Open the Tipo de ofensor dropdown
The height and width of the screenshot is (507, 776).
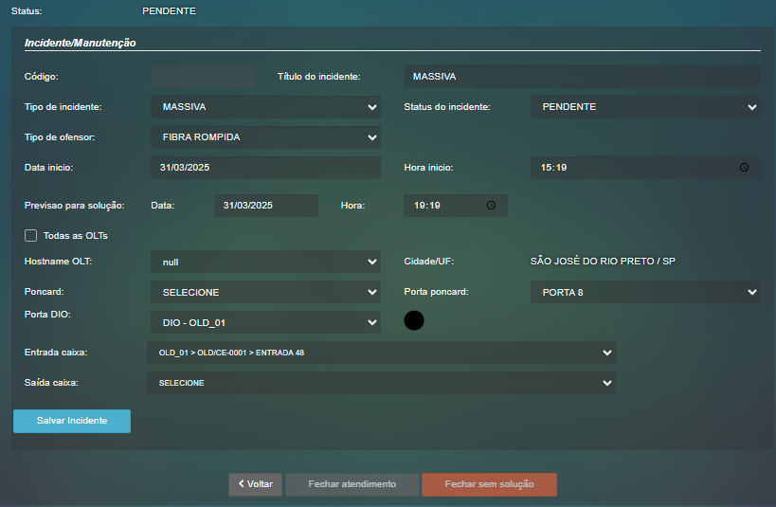pyautogui.click(x=265, y=137)
